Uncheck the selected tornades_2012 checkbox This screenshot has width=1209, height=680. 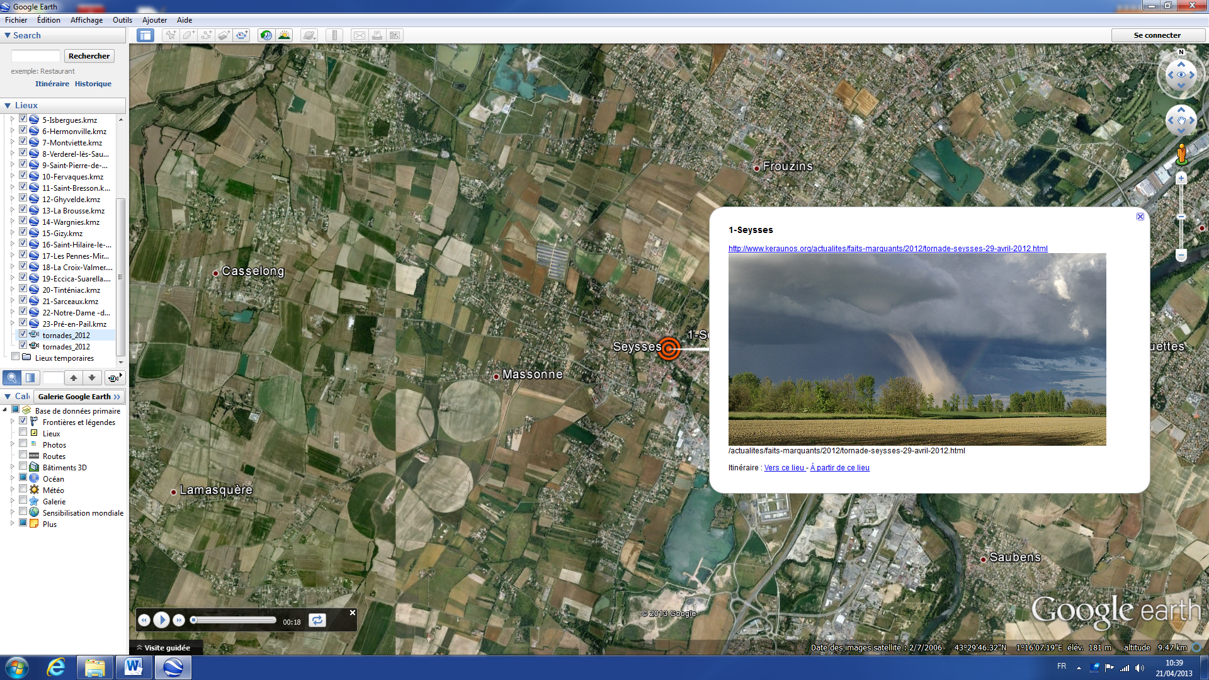pos(23,334)
